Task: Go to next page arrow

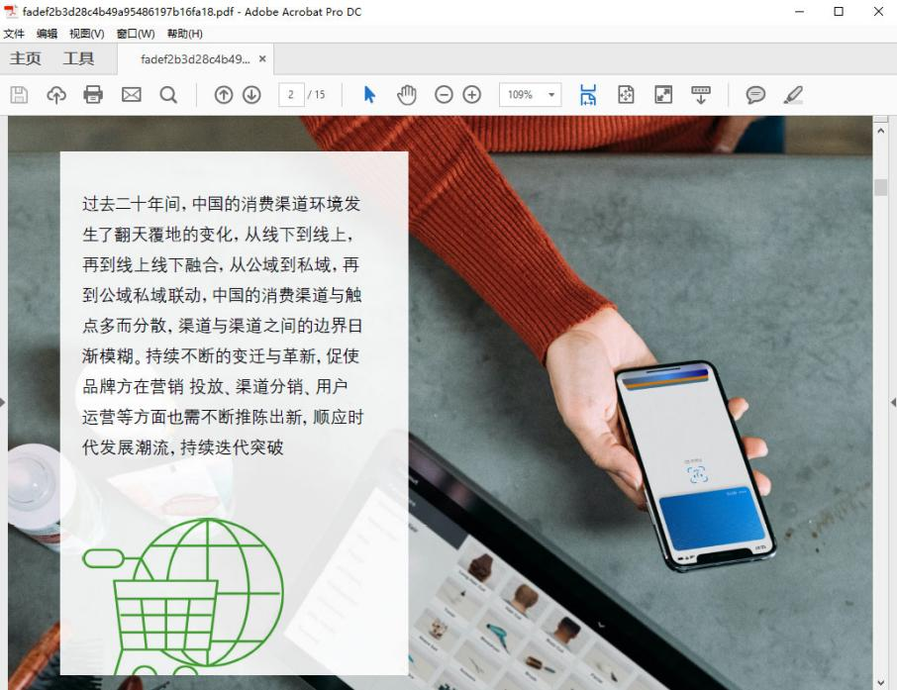Action: coord(251,95)
